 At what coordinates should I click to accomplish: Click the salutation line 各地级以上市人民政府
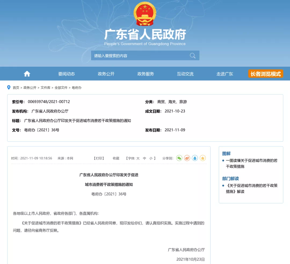(x=56, y=214)
